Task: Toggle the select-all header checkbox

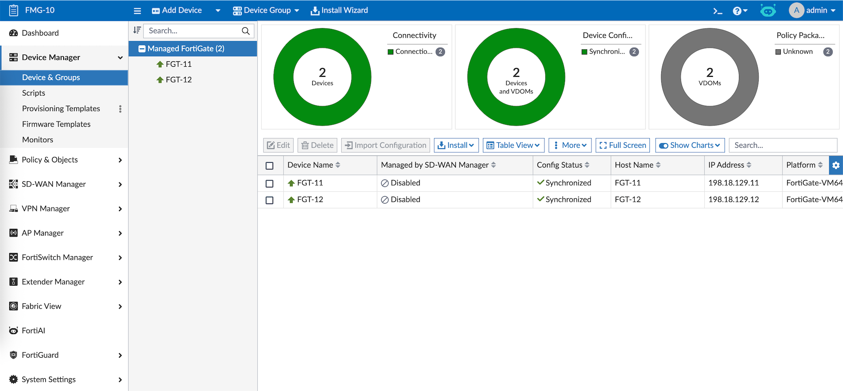Action: 270,165
